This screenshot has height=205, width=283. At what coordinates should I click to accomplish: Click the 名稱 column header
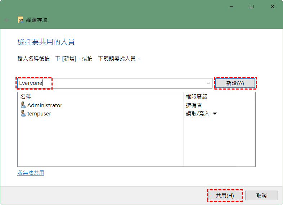26,97
